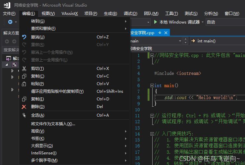
Task: Open the 生成(B) menu
Action: [111, 14]
